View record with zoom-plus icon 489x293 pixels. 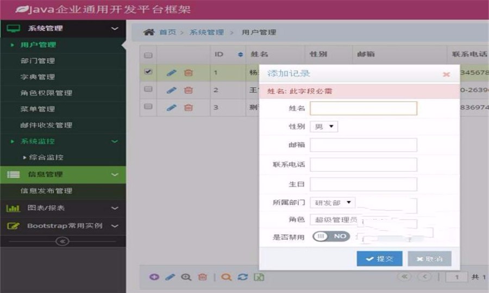[186, 277]
